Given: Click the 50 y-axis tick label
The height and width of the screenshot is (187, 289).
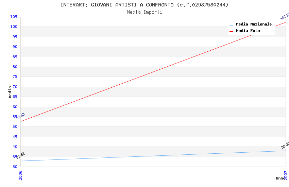Looking at the screenshot, I should (x=15, y=126).
